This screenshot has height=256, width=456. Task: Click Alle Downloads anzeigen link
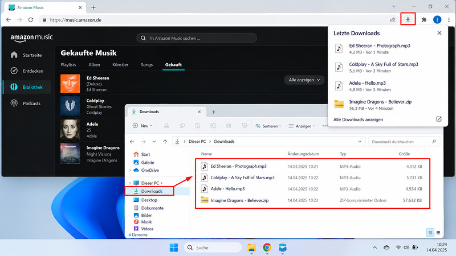(358, 119)
